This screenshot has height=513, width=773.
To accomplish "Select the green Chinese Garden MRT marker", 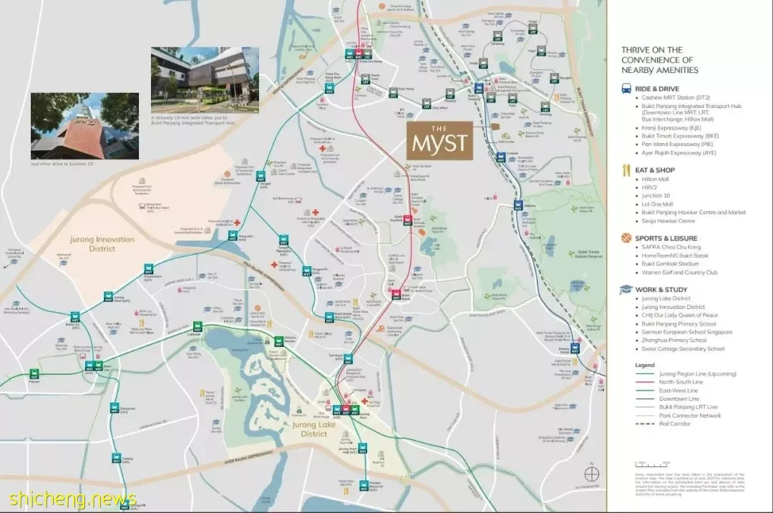I will click(x=279, y=341).
